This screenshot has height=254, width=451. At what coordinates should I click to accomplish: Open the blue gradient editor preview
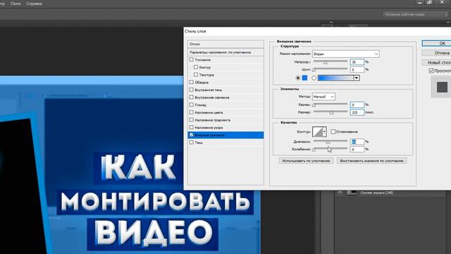[x=335, y=78]
